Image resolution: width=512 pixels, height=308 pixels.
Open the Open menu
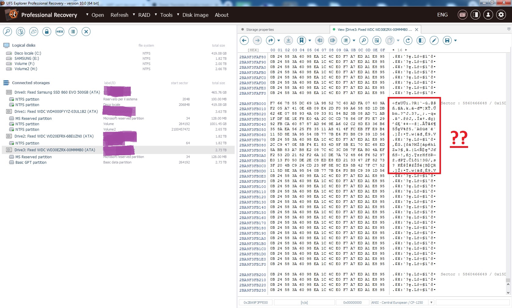point(98,15)
